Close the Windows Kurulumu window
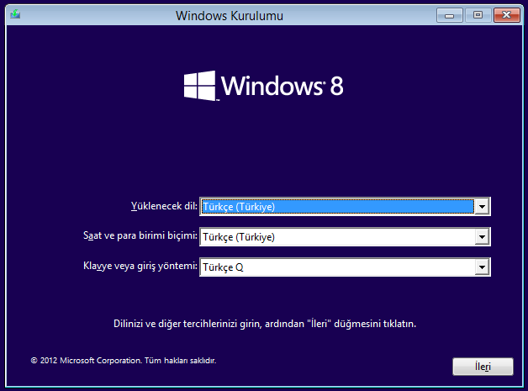The height and width of the screenshot is (391, 528). (506, 14)
